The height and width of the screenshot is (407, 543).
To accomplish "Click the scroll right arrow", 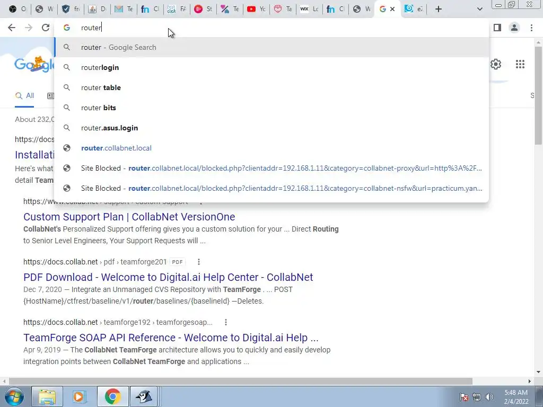I will (530, 381).
